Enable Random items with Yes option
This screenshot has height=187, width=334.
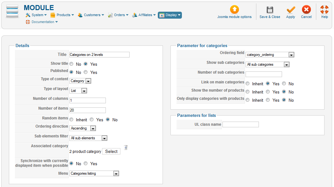(92, 120)
